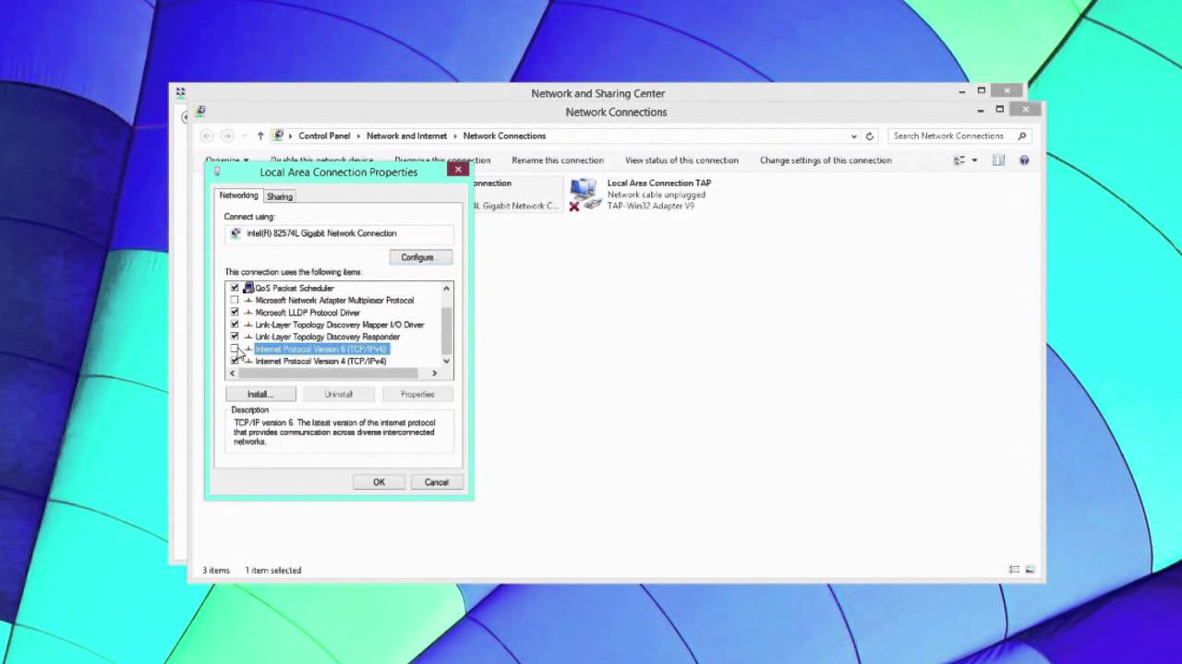Click the Details view icon in status bar
The height and width of the screenshot is (664, 1182).
pos(1014,570)
